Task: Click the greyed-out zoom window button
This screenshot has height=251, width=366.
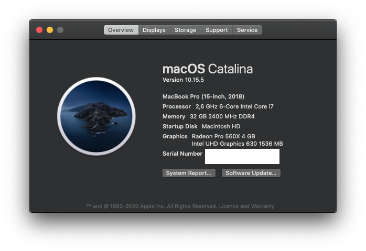Action: click(60, 30)
